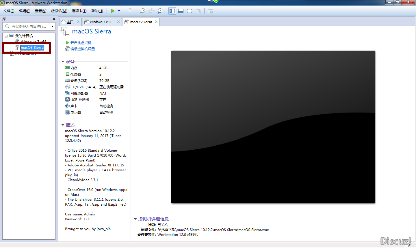416x248 pixels.
Task: Open 虚拟机(M) menu
Action: (x=59, y=11)
